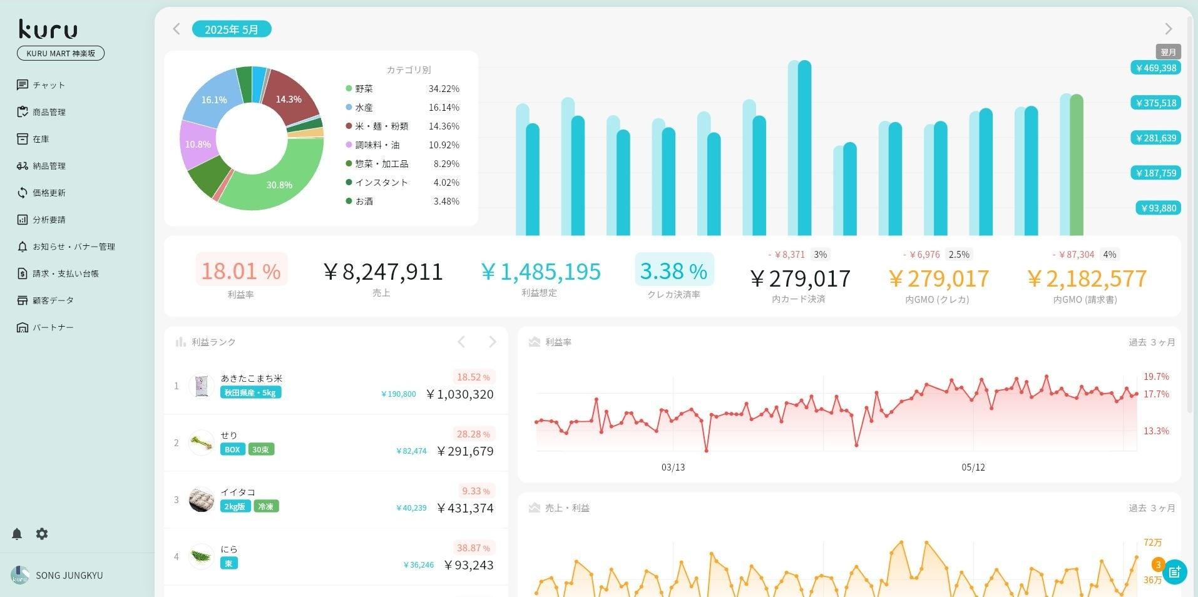This screenshot has width=1198, height=597.
Task: Click the 2025年 5月 date pill
Action: 232,29
